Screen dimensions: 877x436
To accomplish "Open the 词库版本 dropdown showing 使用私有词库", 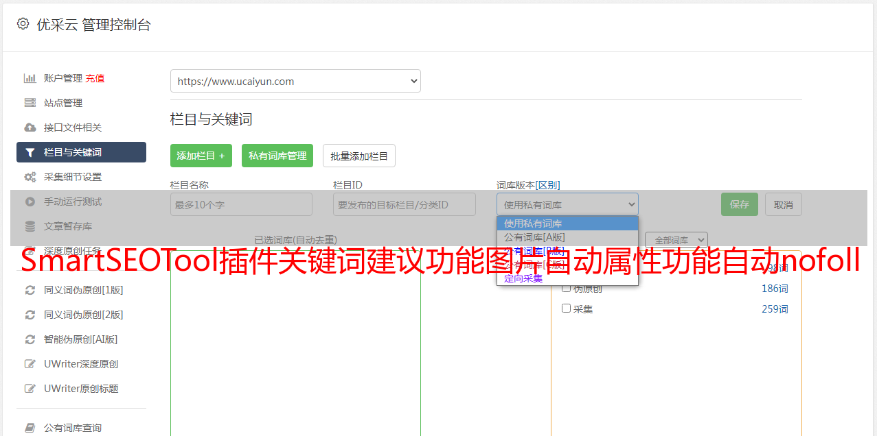I will click(567, 204).
